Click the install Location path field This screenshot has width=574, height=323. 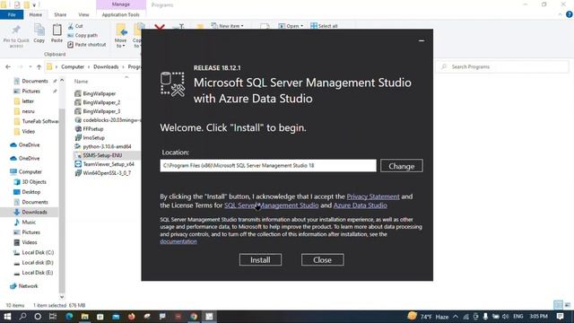(268, 165)
